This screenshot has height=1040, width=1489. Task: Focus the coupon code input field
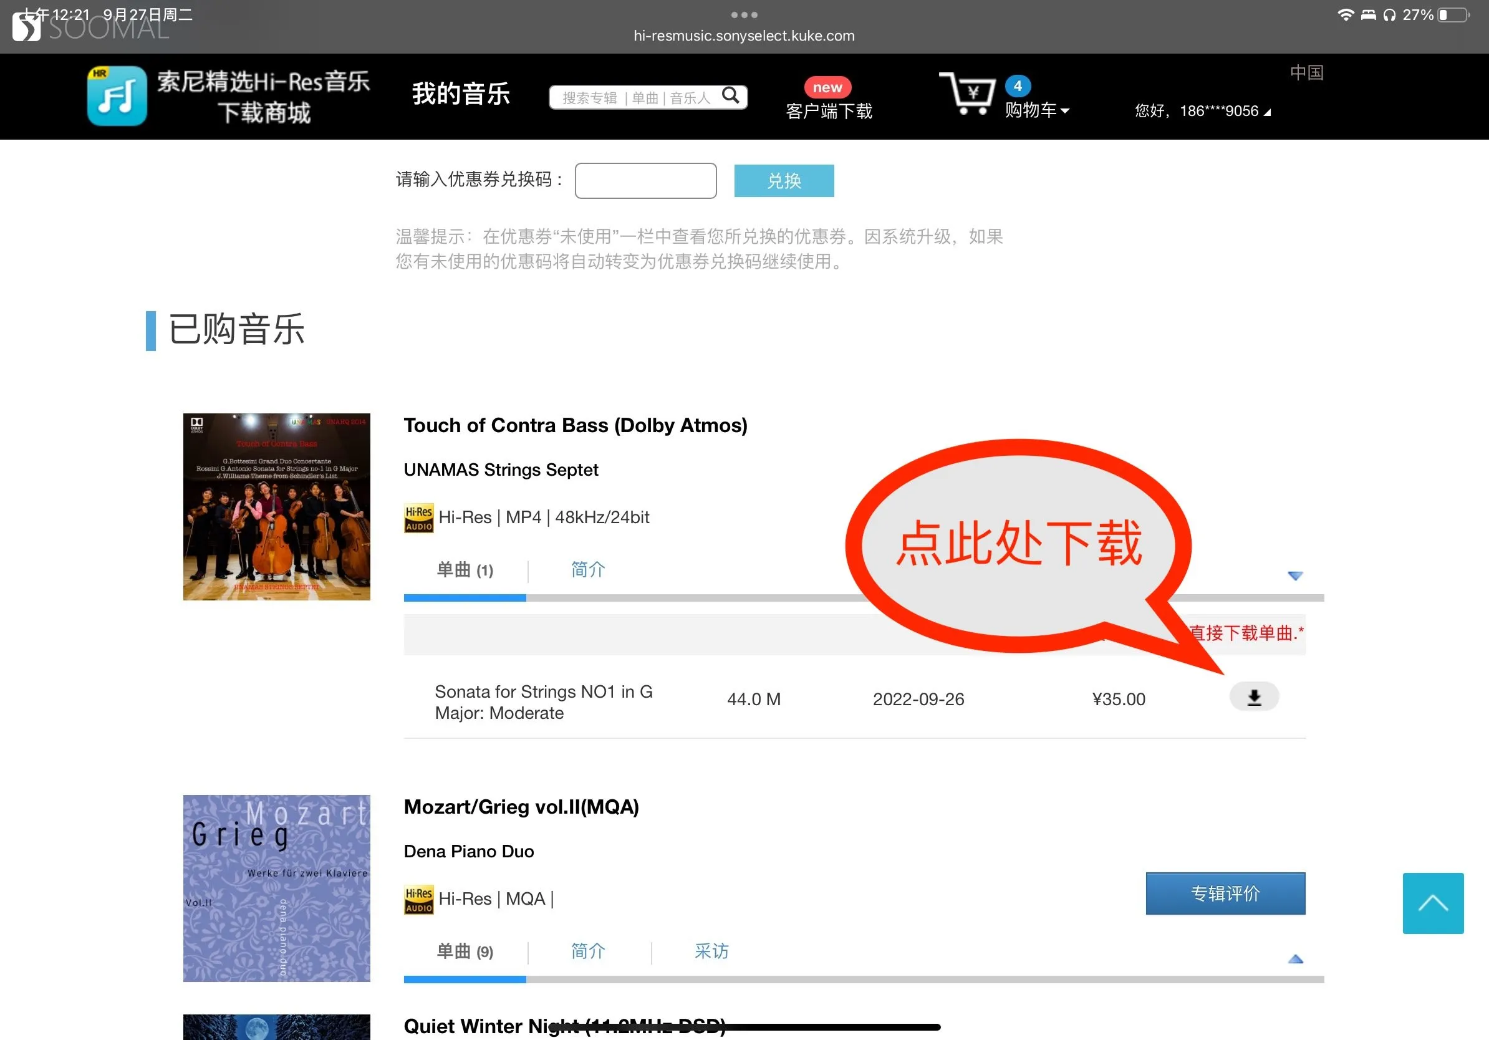click(x=645, y=180)
